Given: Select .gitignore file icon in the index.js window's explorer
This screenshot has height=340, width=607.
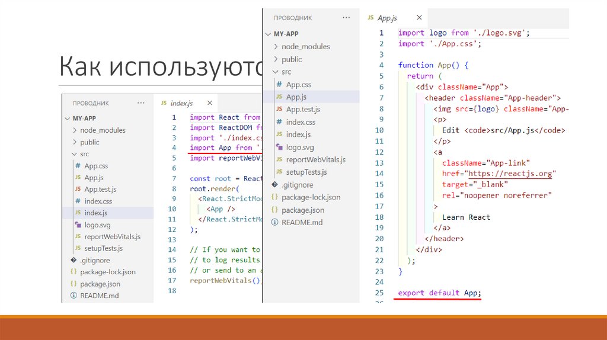Looking at the screenshot, I should coord(74,260).
